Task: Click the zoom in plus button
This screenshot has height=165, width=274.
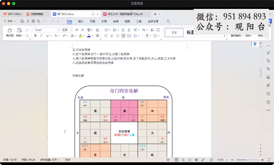Action: pyautogui.click(x=262, y=160)
